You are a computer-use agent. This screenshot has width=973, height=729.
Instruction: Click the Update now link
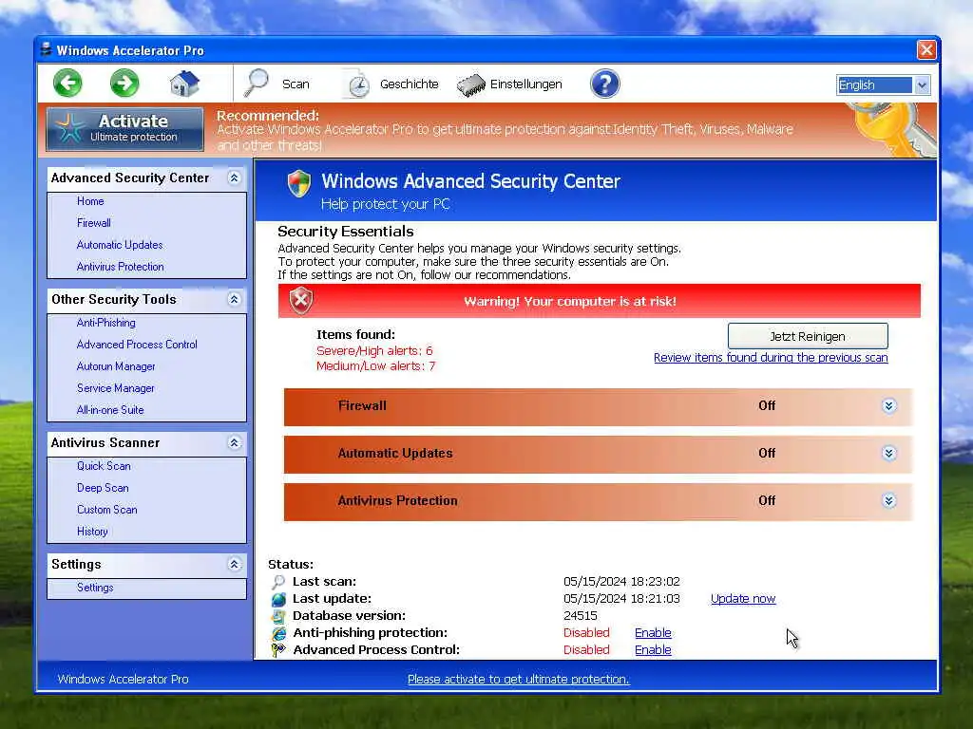743,599
